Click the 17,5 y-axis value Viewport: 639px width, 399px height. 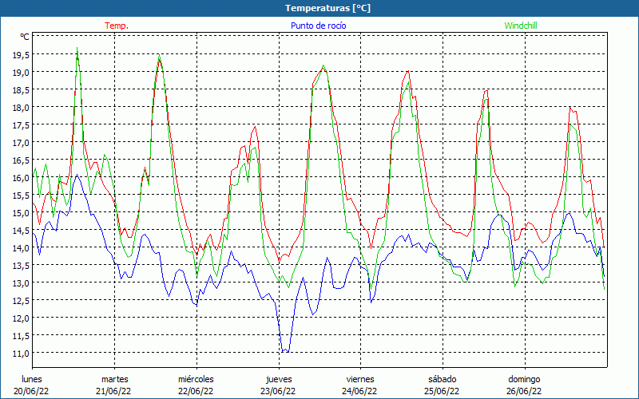(19, 125)
